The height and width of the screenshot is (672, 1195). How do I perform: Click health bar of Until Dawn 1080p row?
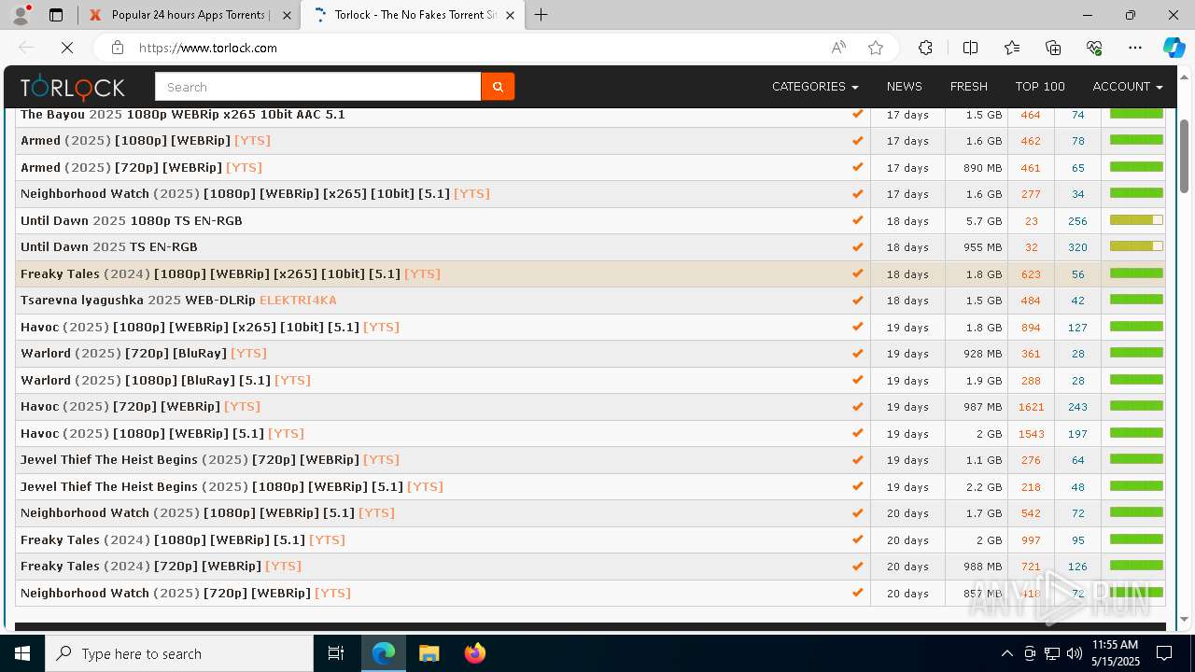pyautogui.click(x=1136, y=220)
